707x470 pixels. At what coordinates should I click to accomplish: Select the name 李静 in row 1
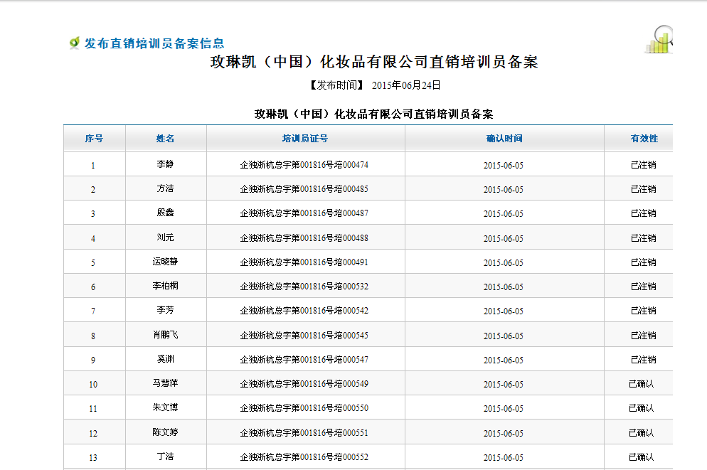[165, 164]
